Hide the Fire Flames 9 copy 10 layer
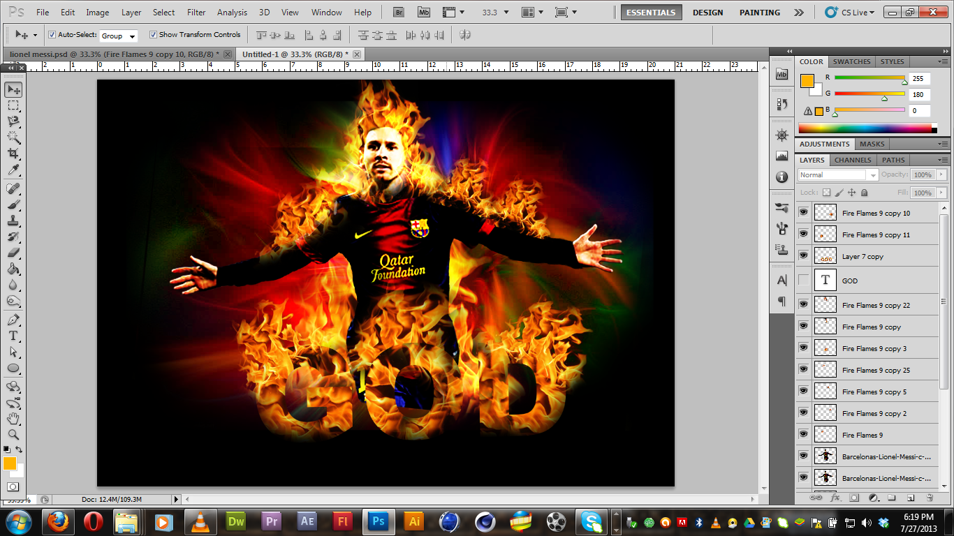Image resolution: width=954 pixels, height=536 pixels. pos(804,213)
